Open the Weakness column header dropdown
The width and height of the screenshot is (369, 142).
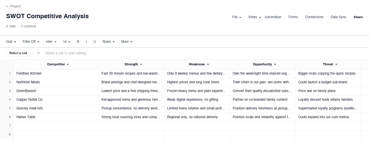208,64
